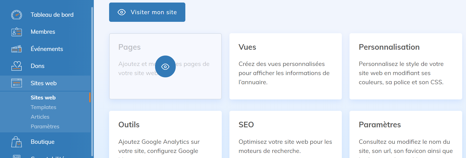
Task: Click the Sites web browser icon
Action: click(17, 83)
